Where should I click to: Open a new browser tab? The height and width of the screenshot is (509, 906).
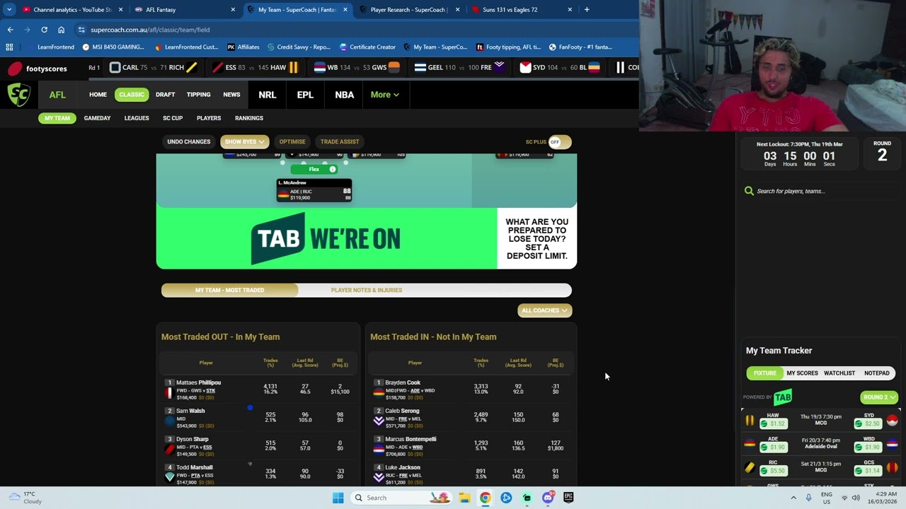[587, 10]
